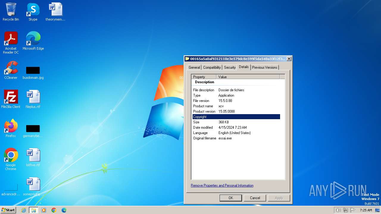Switch to the Security tab
Screen dimensions: 381x214
click(230, 67)
